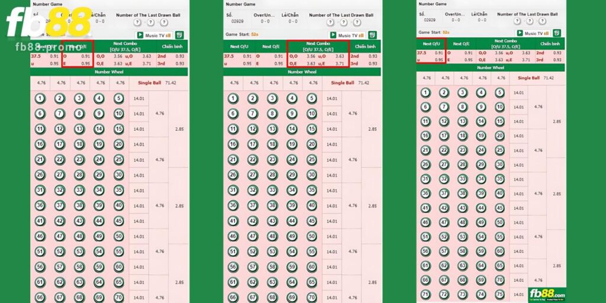This screenshot has height=303, width=606.
Task: Choose ball number 75
Action: (500, 294)
